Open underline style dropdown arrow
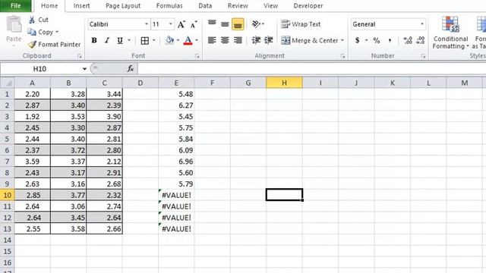 (129, 40)
